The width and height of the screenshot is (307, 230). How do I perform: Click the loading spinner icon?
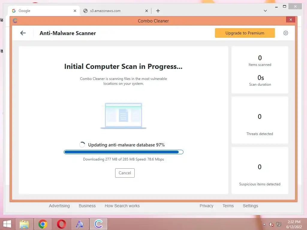pos(82,145)
